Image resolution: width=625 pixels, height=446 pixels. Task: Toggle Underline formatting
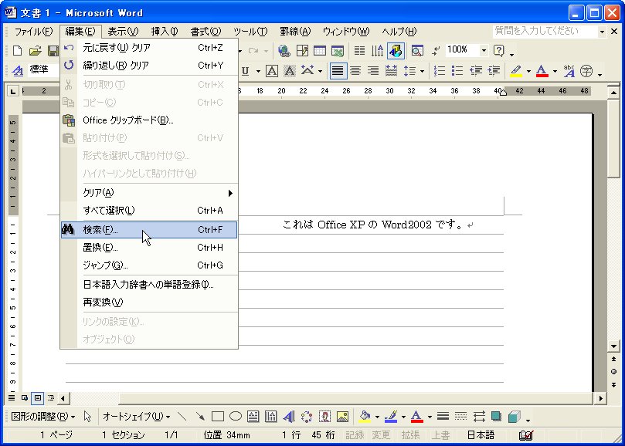(245, 71)
